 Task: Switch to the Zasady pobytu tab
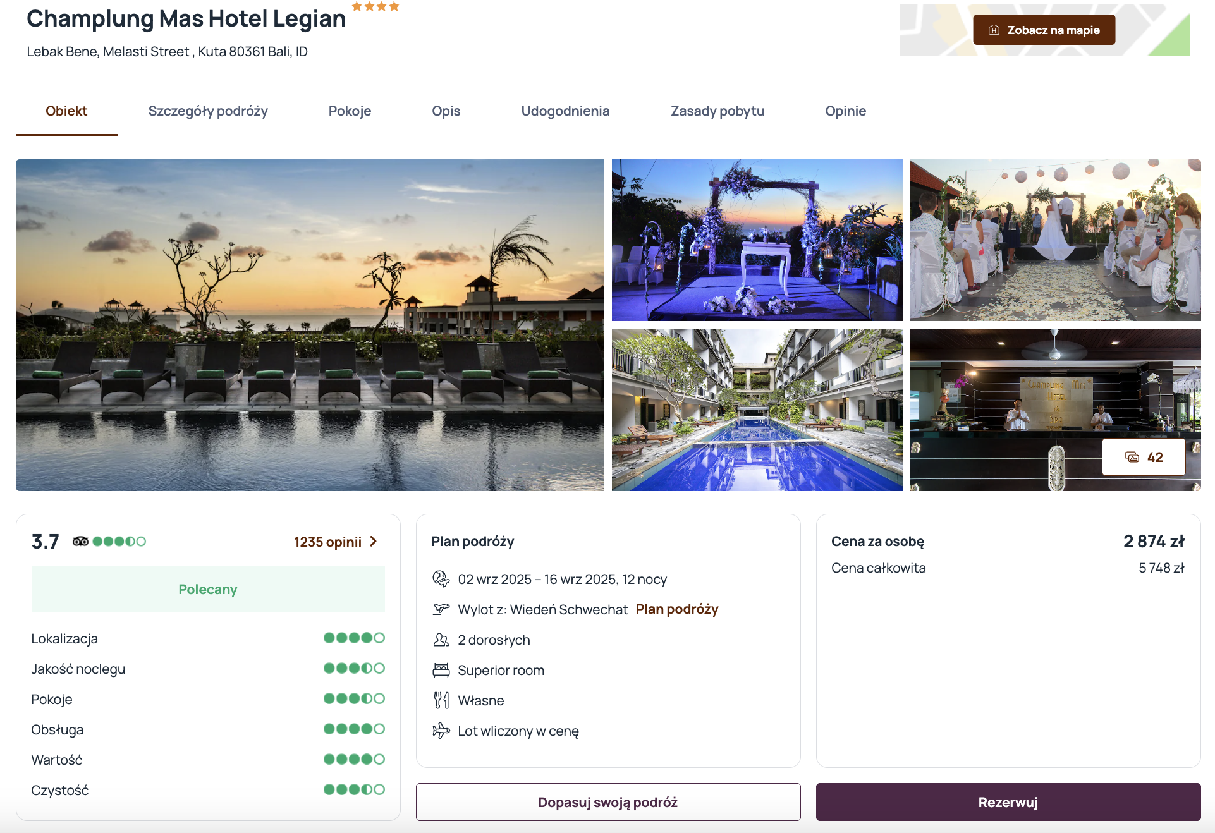tap(717, 111)
